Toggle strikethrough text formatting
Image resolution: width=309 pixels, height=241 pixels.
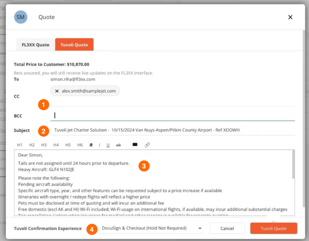click(x=118, y=145)
